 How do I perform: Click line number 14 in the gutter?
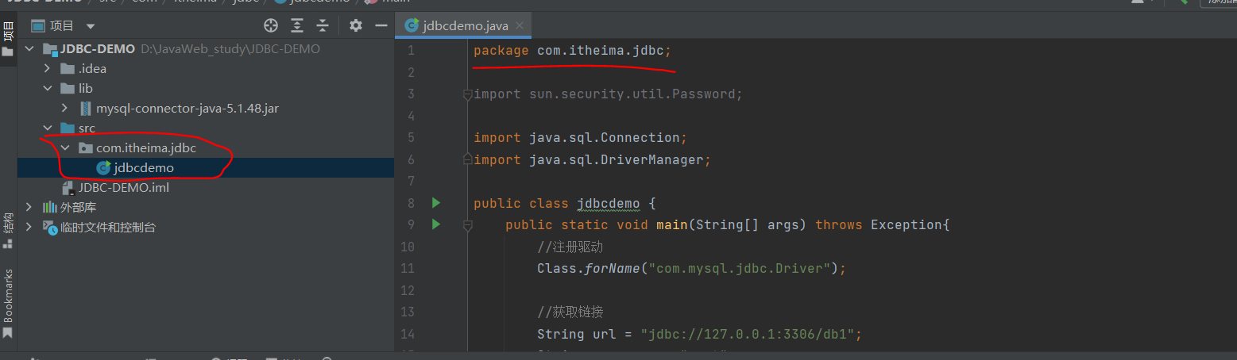(408, 334)
